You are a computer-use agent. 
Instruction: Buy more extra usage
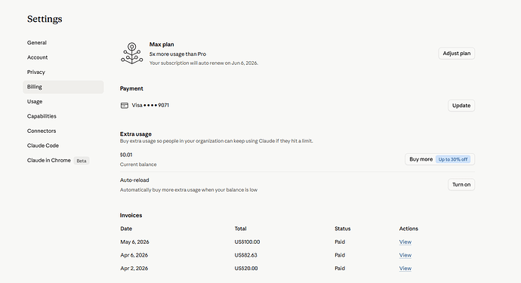(439, 159)
